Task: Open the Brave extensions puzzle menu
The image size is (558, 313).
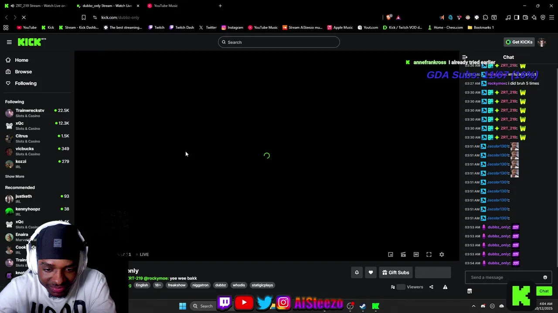Action: click(485, 17)
